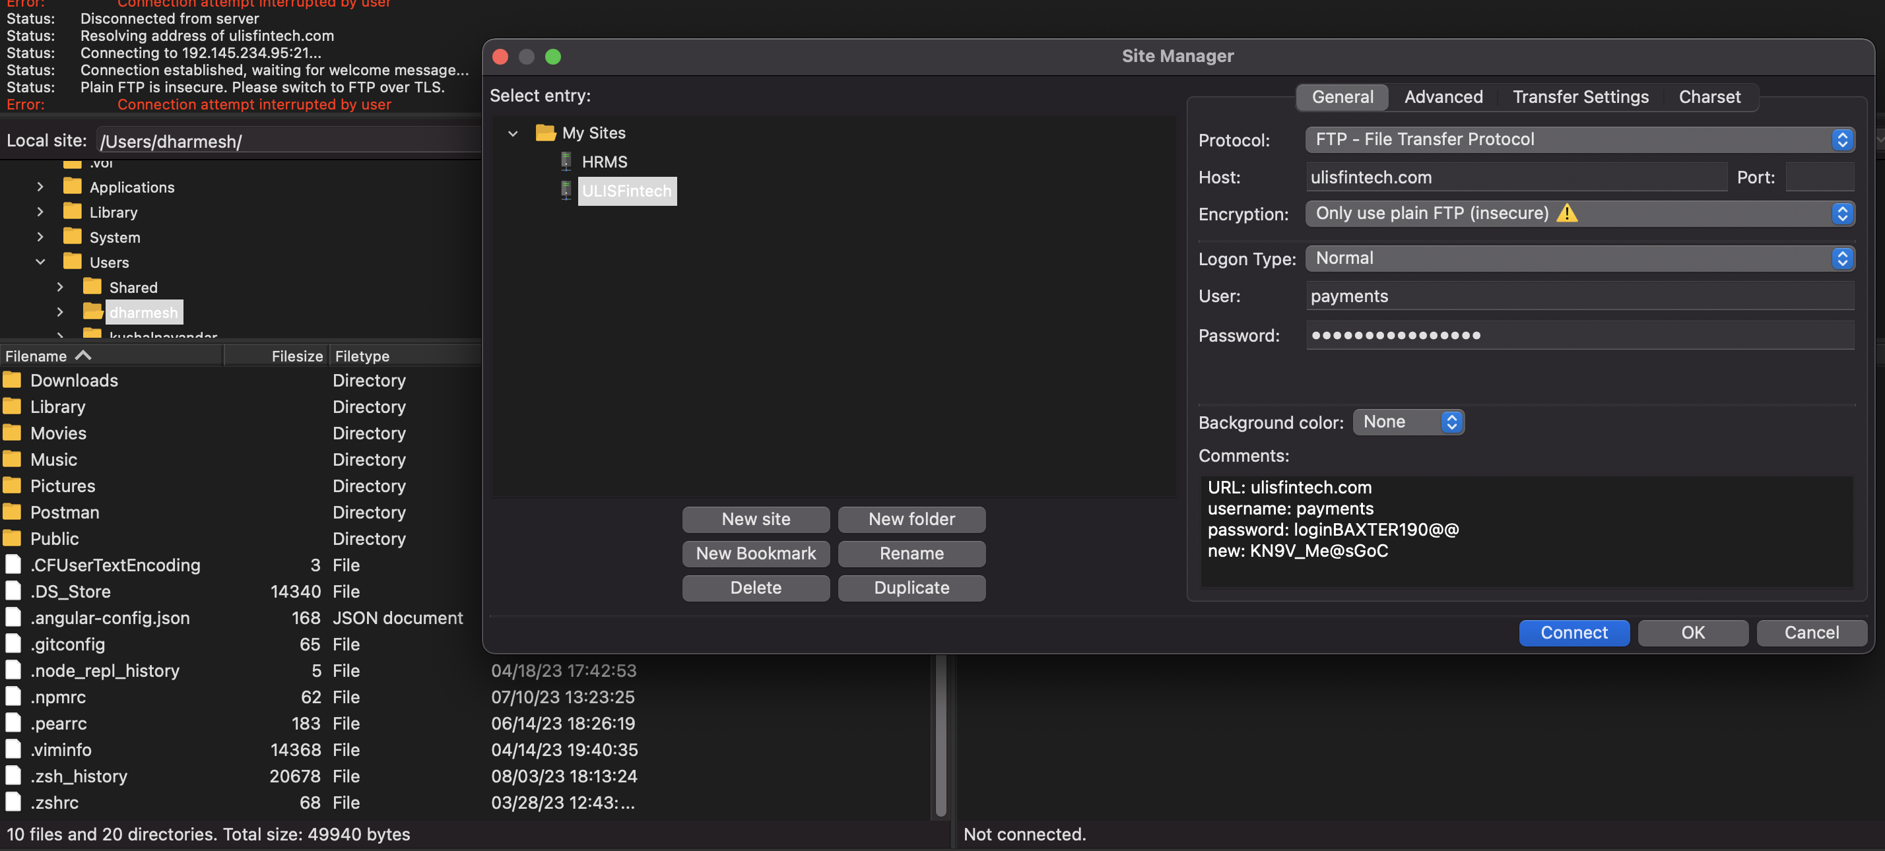Click Cancel in Site Manager
The width and height of the screenshot is (1885, 851).
[x=1811, y=633]
